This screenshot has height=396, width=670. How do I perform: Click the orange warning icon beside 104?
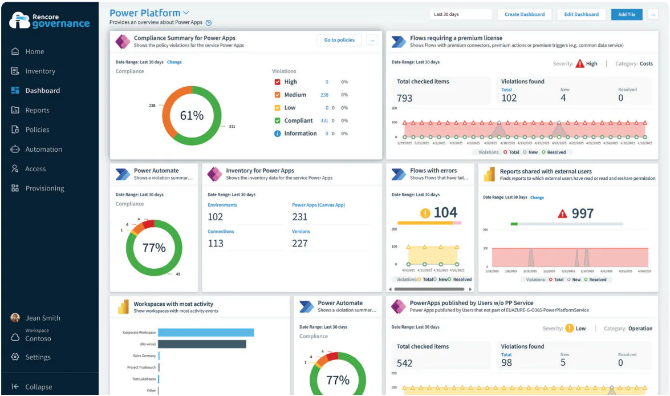click(425, 213)
